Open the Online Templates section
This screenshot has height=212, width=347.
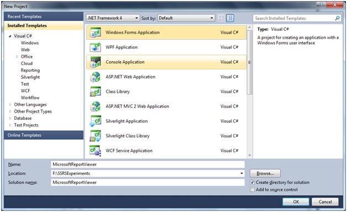(x=44, y=135)
